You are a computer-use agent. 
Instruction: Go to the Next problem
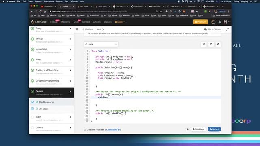tap(100, 30)
